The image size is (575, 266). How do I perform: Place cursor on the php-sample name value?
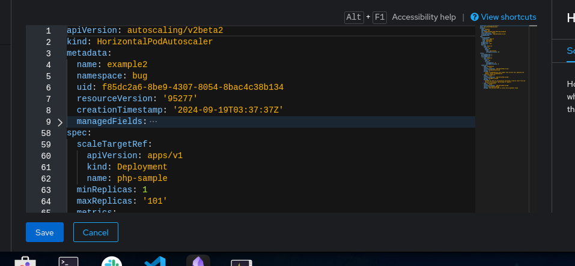[x=142, y=179]
